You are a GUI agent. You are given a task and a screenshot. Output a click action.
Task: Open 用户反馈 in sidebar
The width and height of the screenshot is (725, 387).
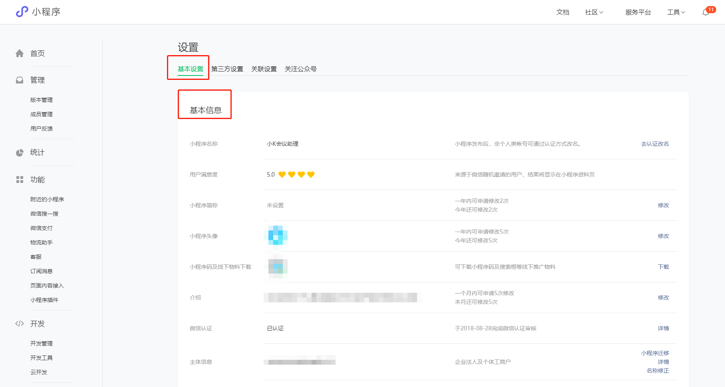[x=42, y=129]
